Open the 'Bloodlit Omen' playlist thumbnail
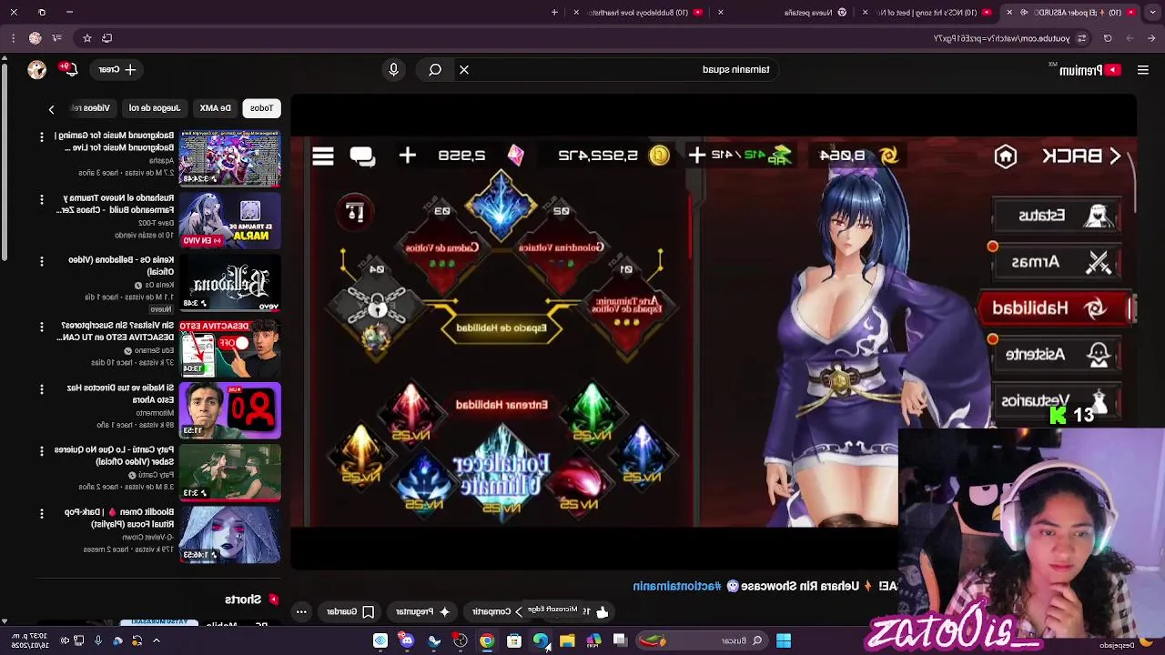This screenshot has height=655, width=1165. coord(230,534)
